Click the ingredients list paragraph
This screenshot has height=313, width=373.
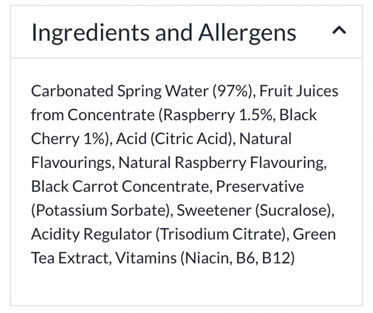pos(184,174)
